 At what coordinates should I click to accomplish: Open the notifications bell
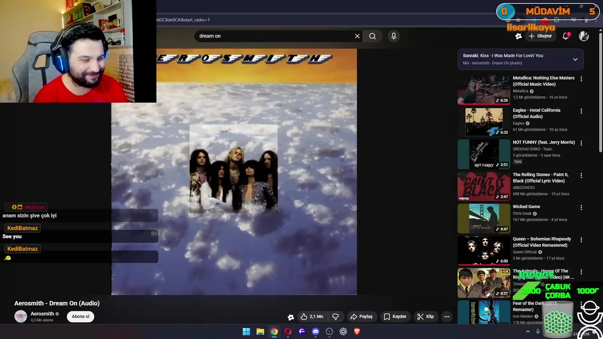pos(566,36)
